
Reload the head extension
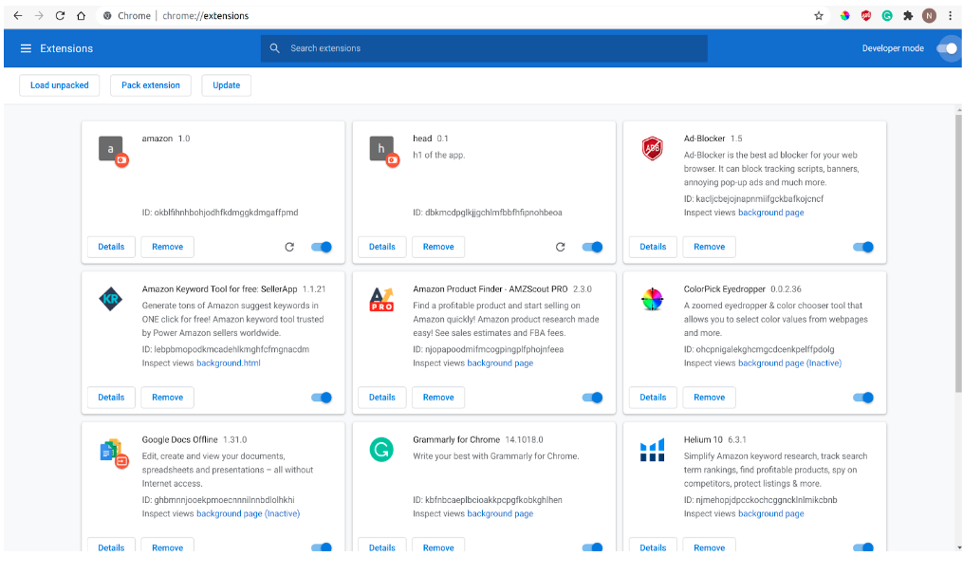click(x=561, y=247)
